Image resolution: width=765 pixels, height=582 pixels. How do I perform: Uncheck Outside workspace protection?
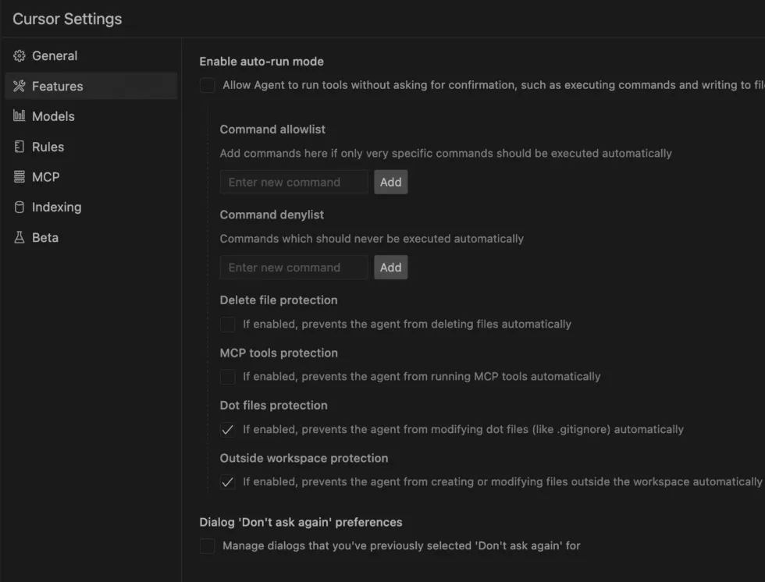click(x=227, y=481)
